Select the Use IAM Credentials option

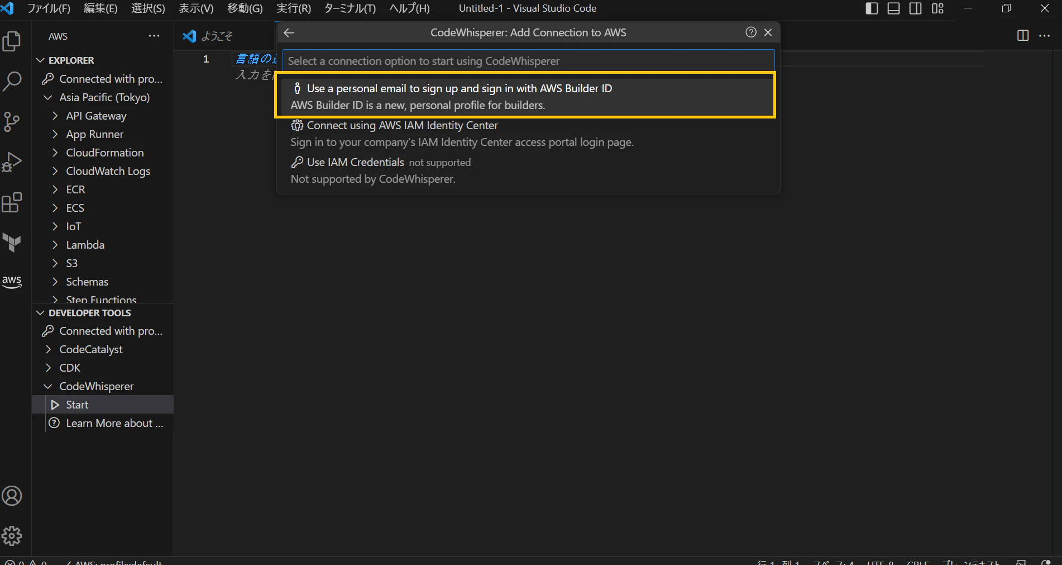pyautogui.click(x=528, y=170)
